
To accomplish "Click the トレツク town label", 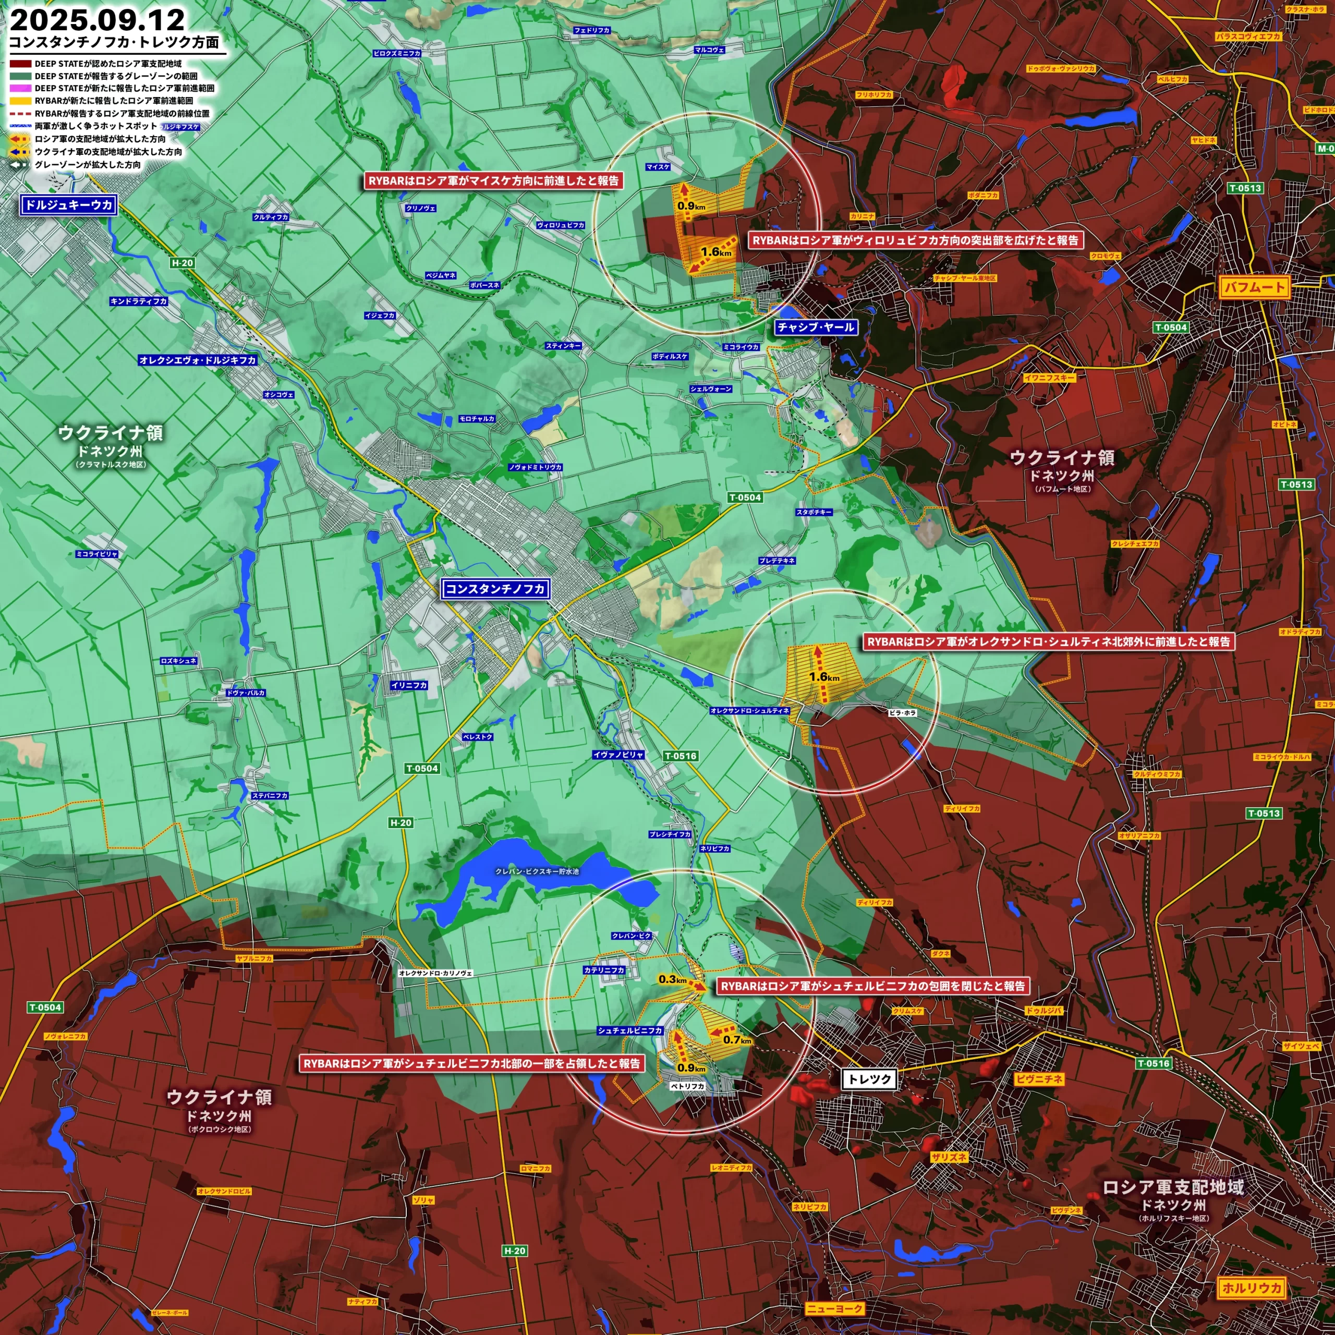I will 869,1079.
